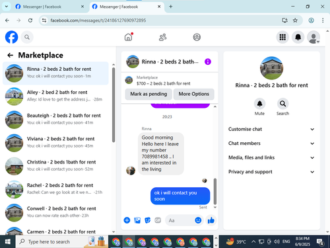The image size is (330, 248).
Task: Open the emoji picker smiley icon
Action: pyautogui.click(x=198, y=220)
